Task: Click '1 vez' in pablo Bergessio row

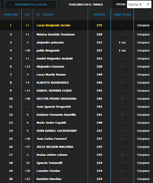Action: tap(122, 51)
